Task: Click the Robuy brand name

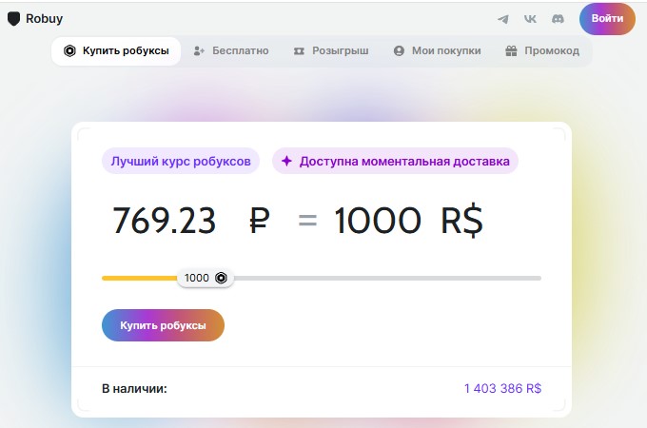Action: coord(44,19)
